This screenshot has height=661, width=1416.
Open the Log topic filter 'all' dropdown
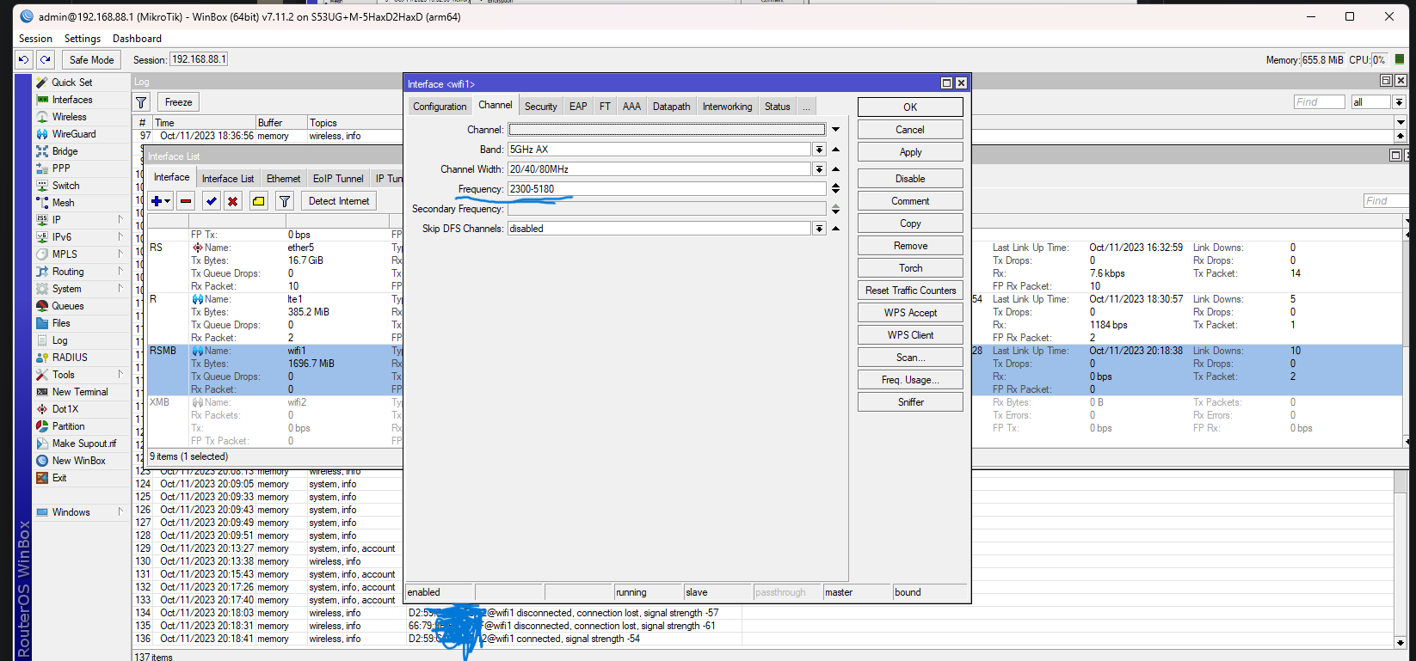[1400, 102]
